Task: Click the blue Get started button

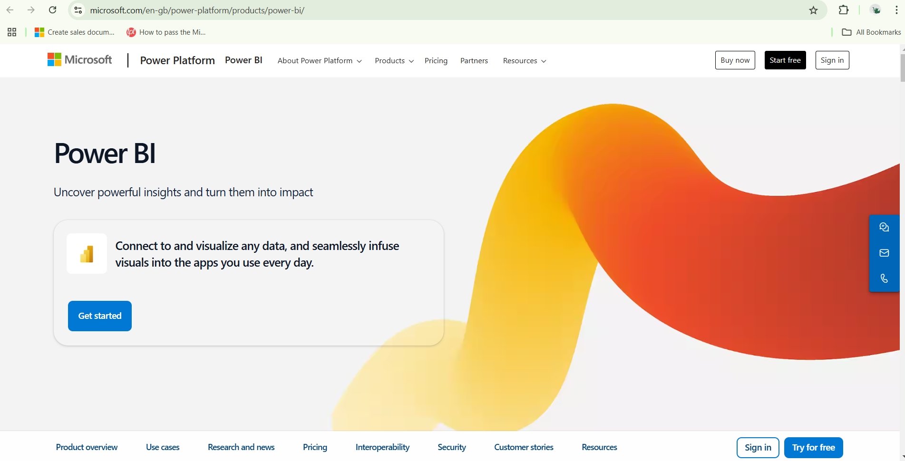Action: pyautogui.click(x=100, y=316)
